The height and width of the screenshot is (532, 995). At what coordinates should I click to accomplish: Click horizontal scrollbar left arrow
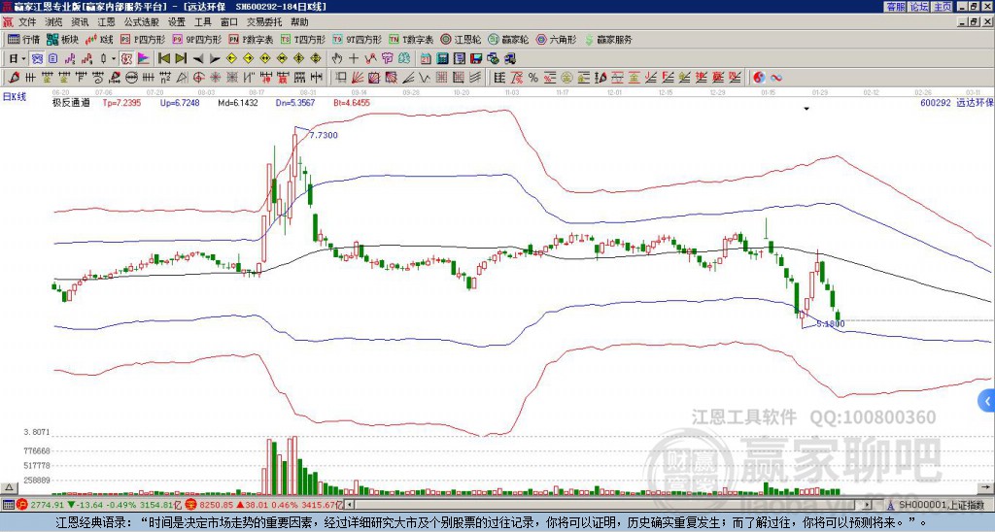coord(349,505)
